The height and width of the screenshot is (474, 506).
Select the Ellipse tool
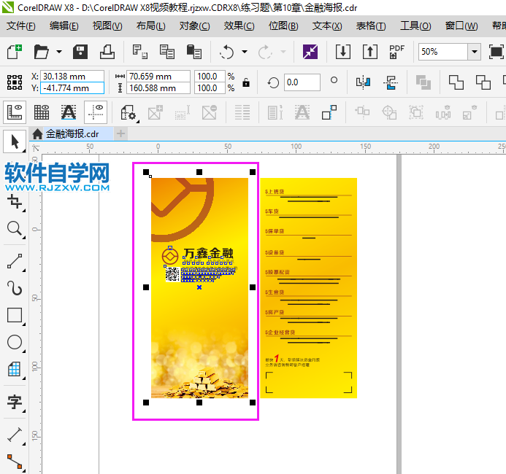[14, 343]
